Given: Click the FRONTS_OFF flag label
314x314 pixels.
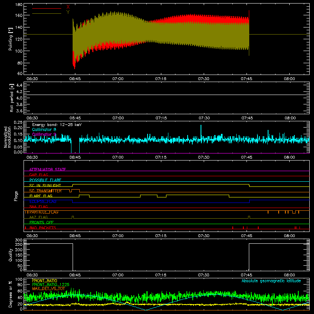Looking at the screenshot, I should point(42,222).
